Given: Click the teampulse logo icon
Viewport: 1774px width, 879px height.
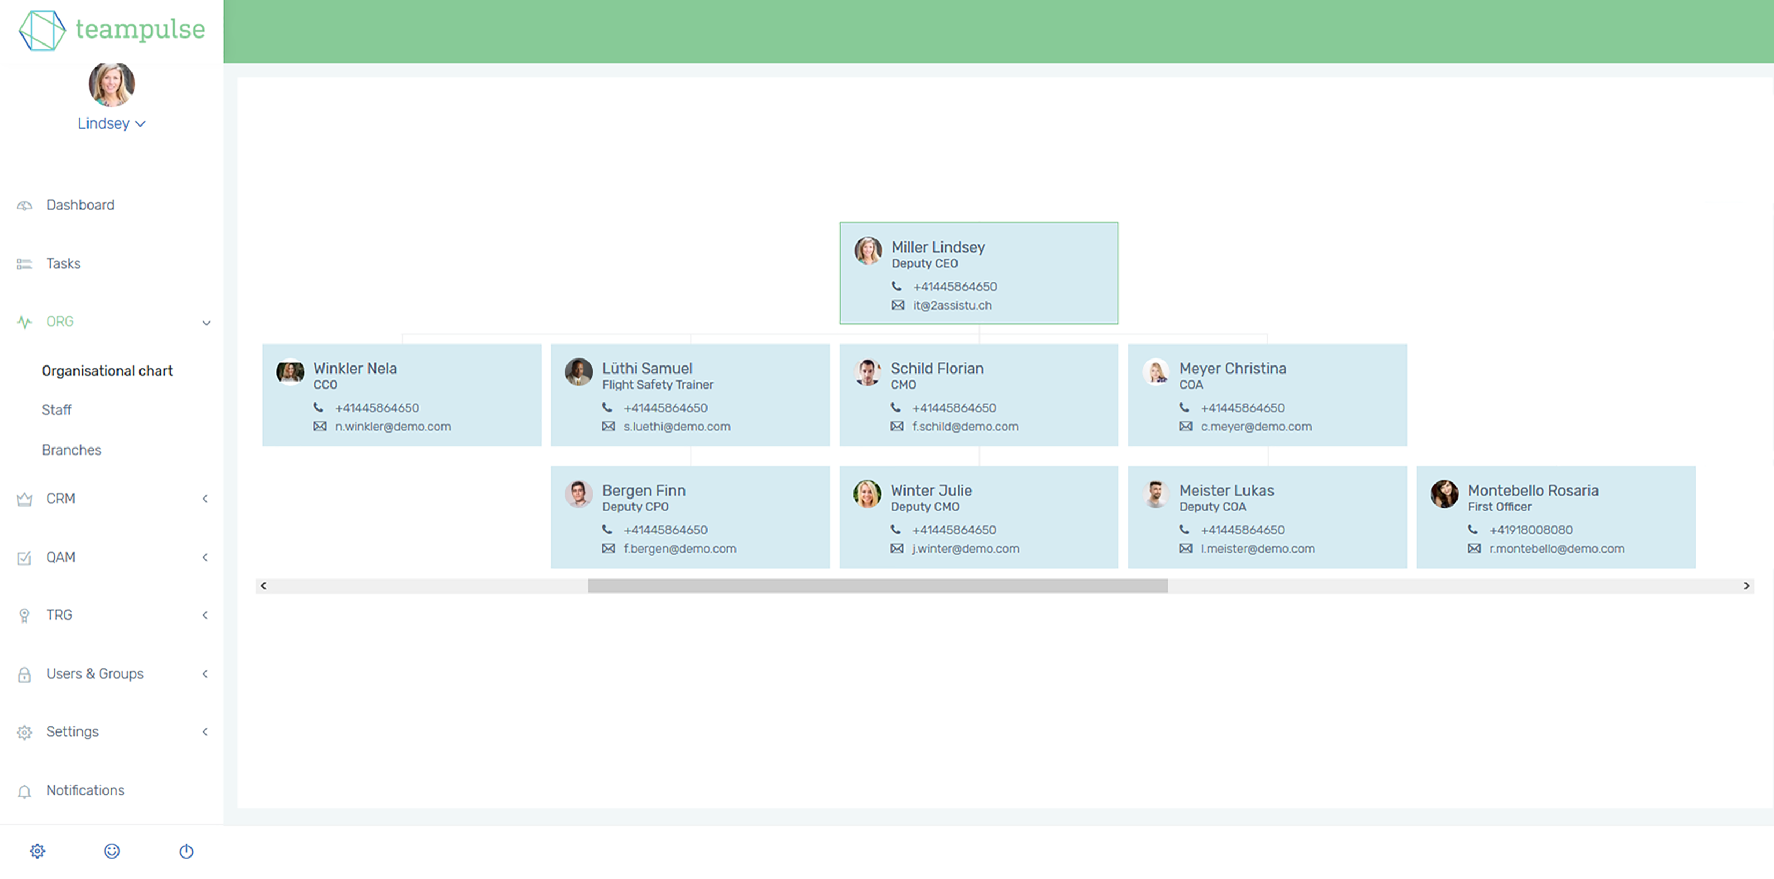Looking at the screenshot, I should tap(42, 30).
